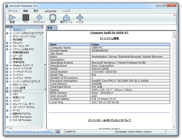Click the save disk icon in status bar

58,132
